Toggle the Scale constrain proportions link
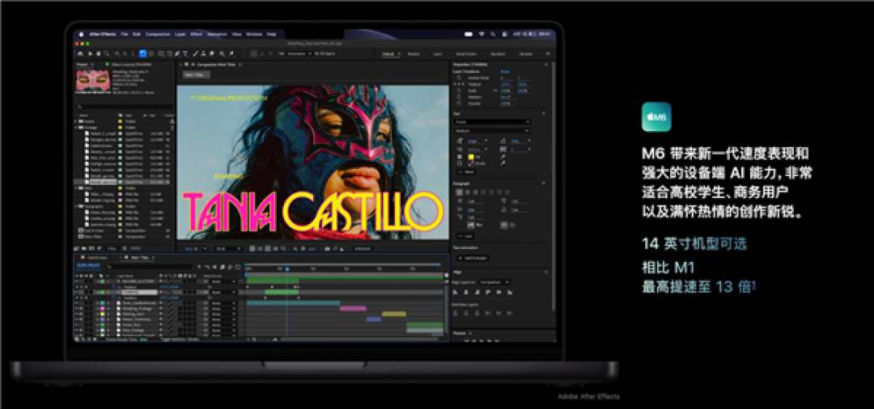 tap(495, 91)
